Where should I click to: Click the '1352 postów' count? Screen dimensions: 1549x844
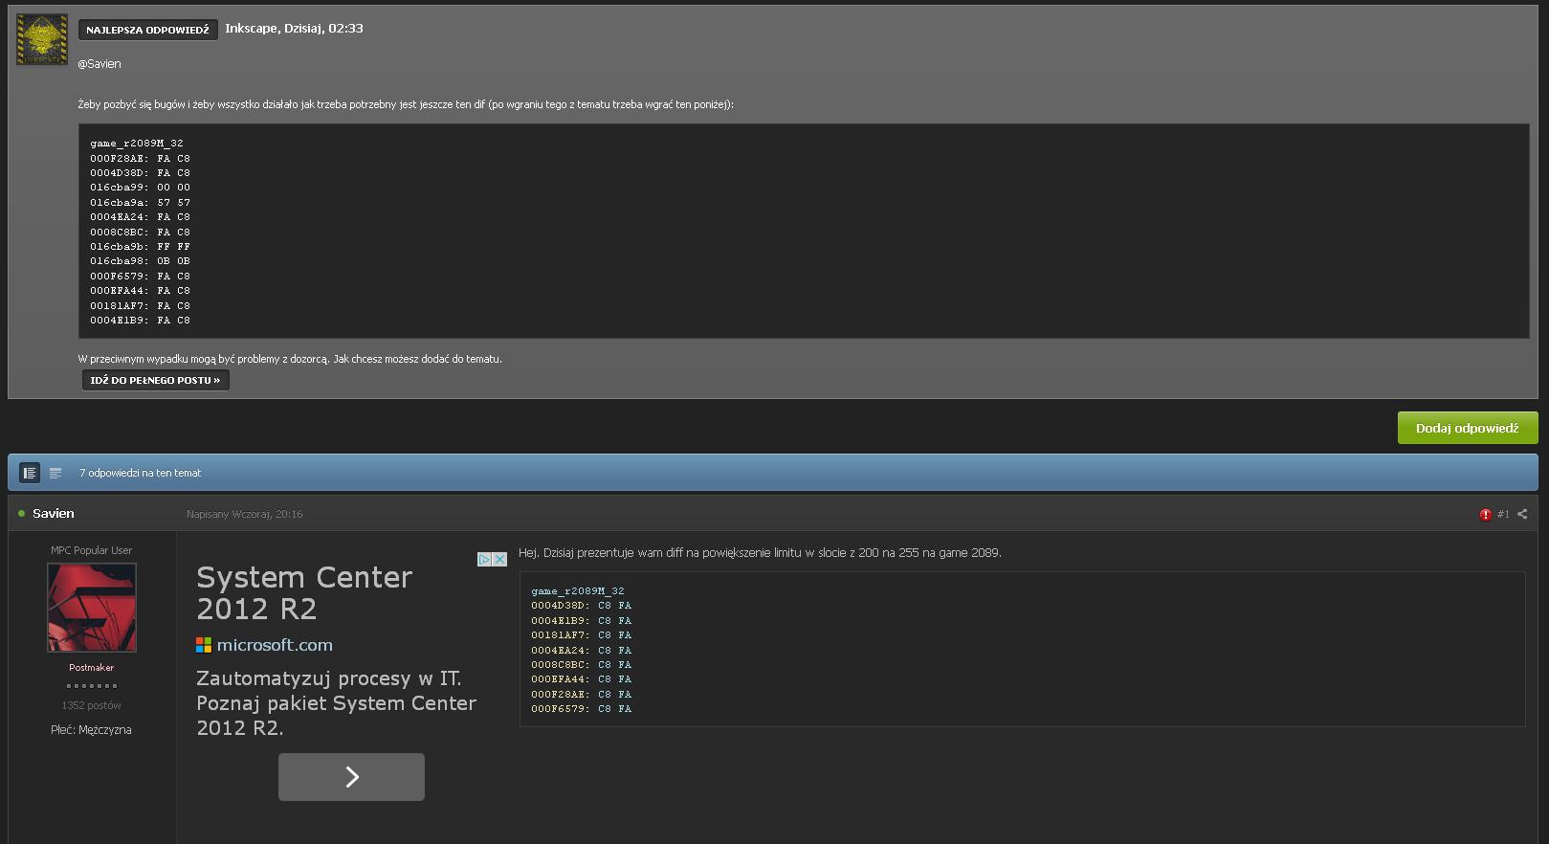[x=92, y=705]
